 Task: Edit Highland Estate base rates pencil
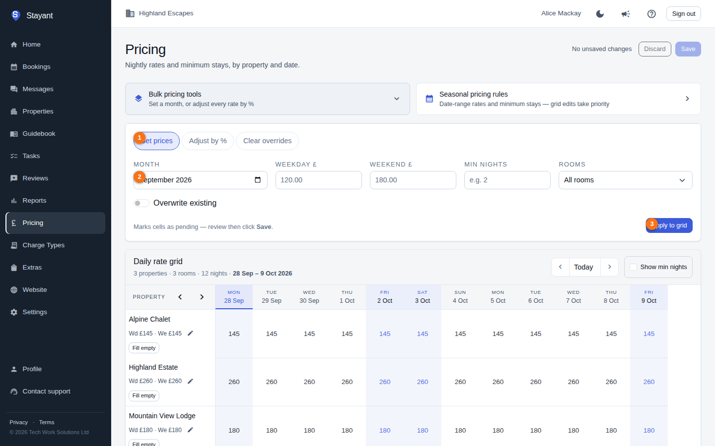coord(190,381)
